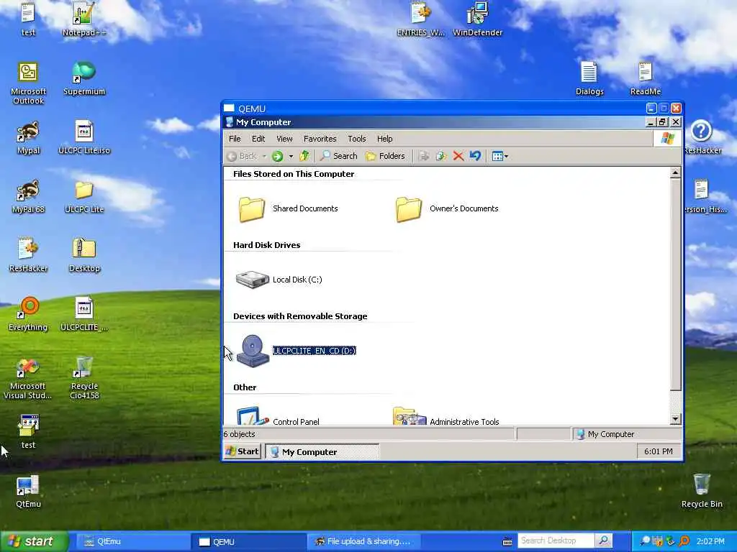Expand the Back history dropdown arrow
Image resolution: width=737 pixels, height=552 pixels.
(264, 156)
